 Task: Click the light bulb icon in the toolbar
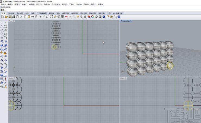click(81, 17)
